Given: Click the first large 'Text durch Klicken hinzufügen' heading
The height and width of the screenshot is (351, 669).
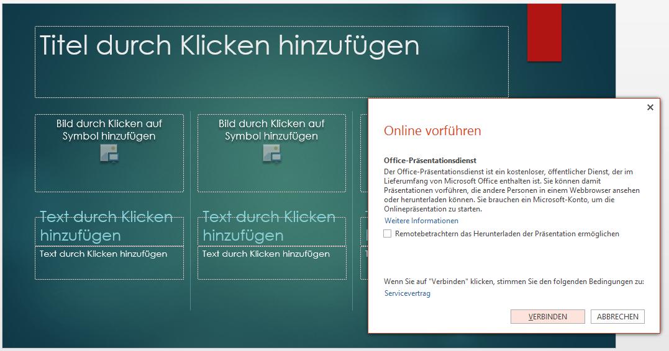Looking at the screenshot, I should tap(106, 226).
